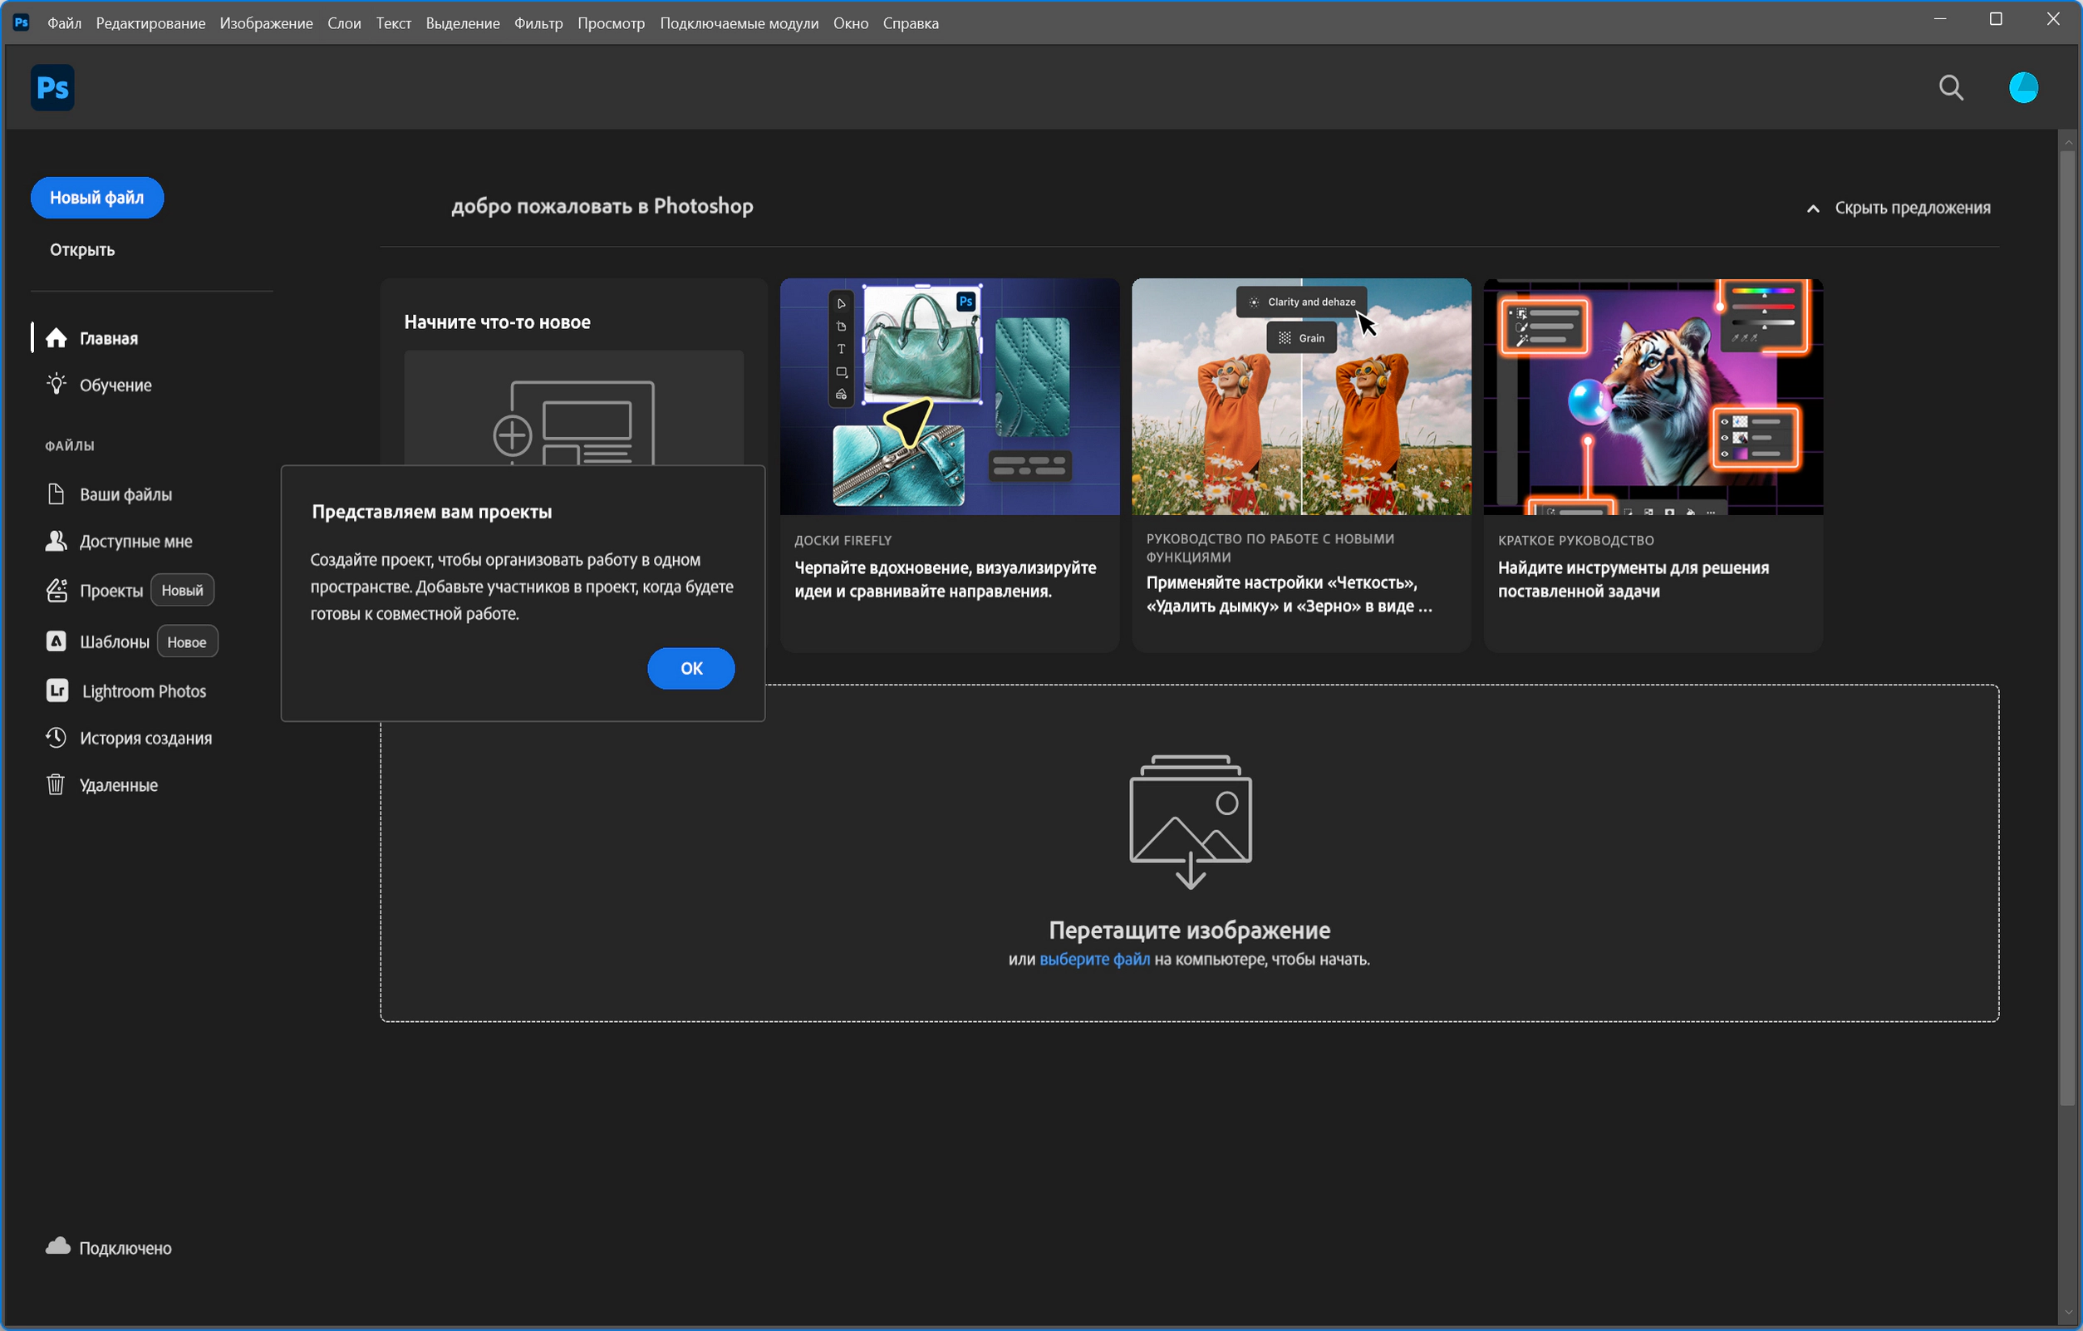Click the Подключено cloud status icon
Viewport: 2083px width, 1331px height.
pos(58,1246)
